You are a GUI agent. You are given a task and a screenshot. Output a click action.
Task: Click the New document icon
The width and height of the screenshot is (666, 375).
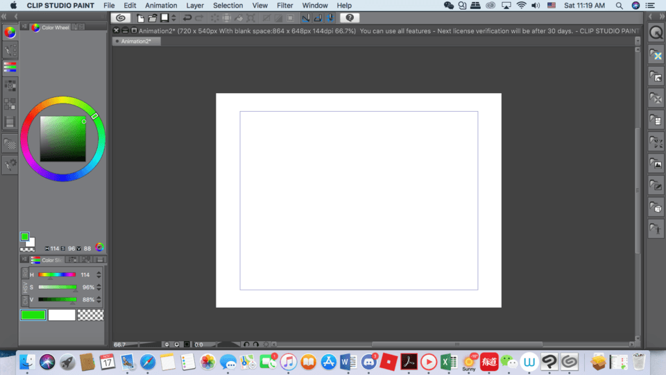point(141,18)
